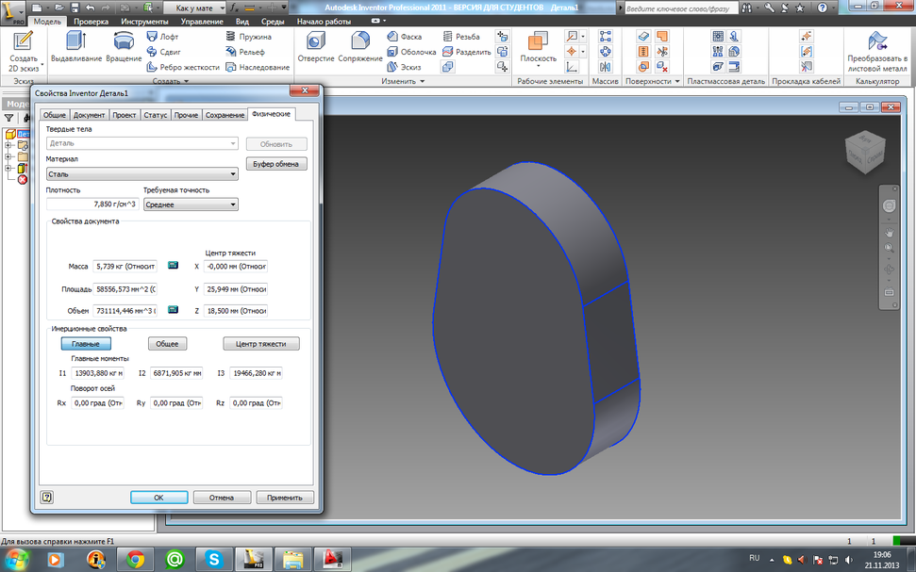
Task: Click the Отверстие (Hole) tool icon
Action: 315,41
